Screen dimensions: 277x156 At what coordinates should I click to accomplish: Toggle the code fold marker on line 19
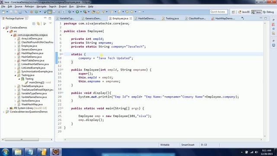62,93
